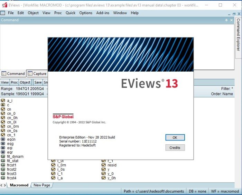Viewport: 242px width, 195px height.
Task: Open the Add-ins menu
Action: click(x=103, y=13)
